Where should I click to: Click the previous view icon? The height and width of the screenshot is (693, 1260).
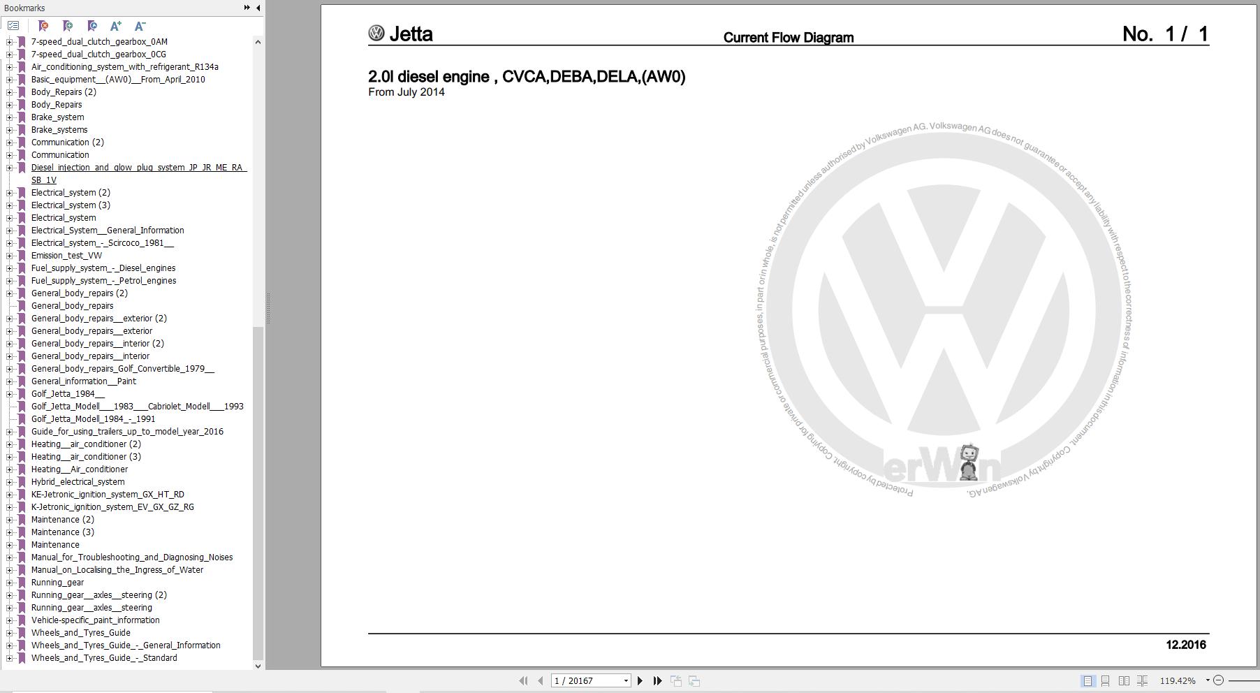pos(676,680)
